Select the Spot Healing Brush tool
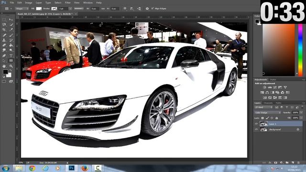This screenshot has width=306, height=172. [4, 35]
